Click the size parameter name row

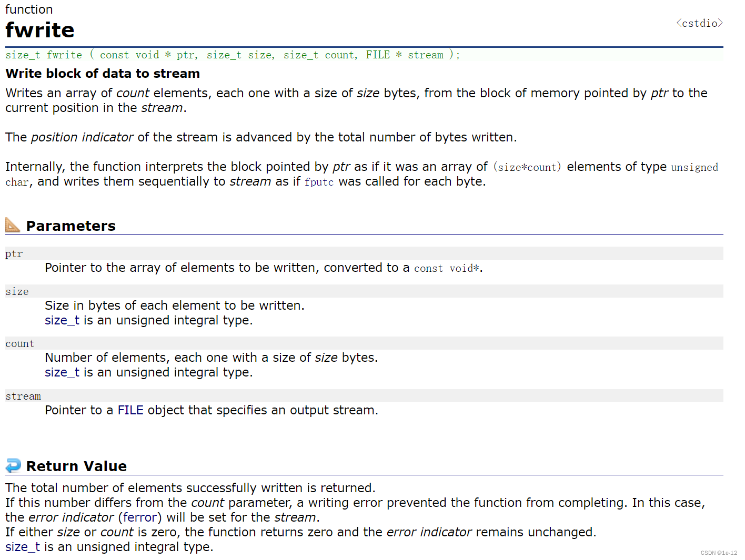(364, 291)
